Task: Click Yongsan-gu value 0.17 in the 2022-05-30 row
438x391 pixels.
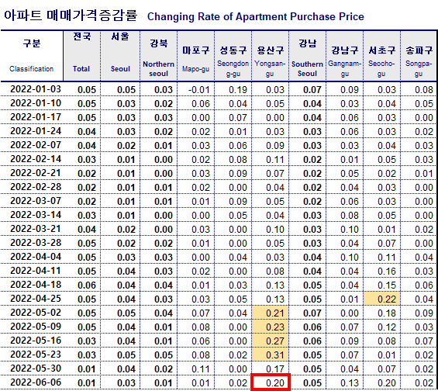Action: tap(275, 369)
